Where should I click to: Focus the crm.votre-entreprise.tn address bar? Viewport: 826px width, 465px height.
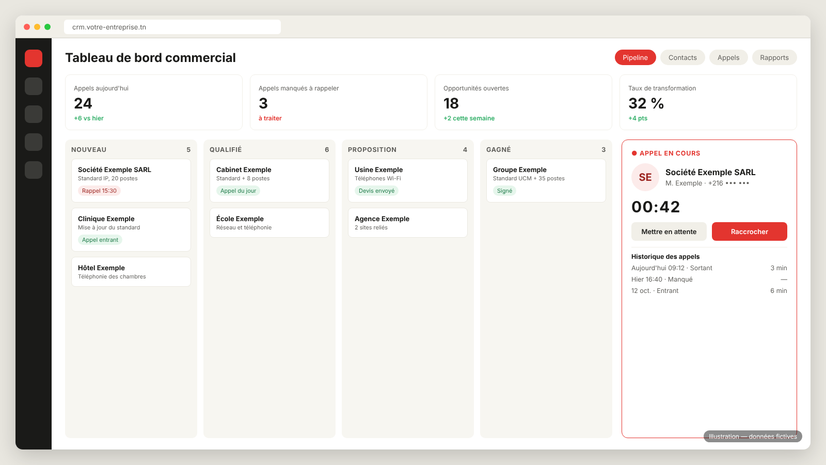[x=172, y=27]
